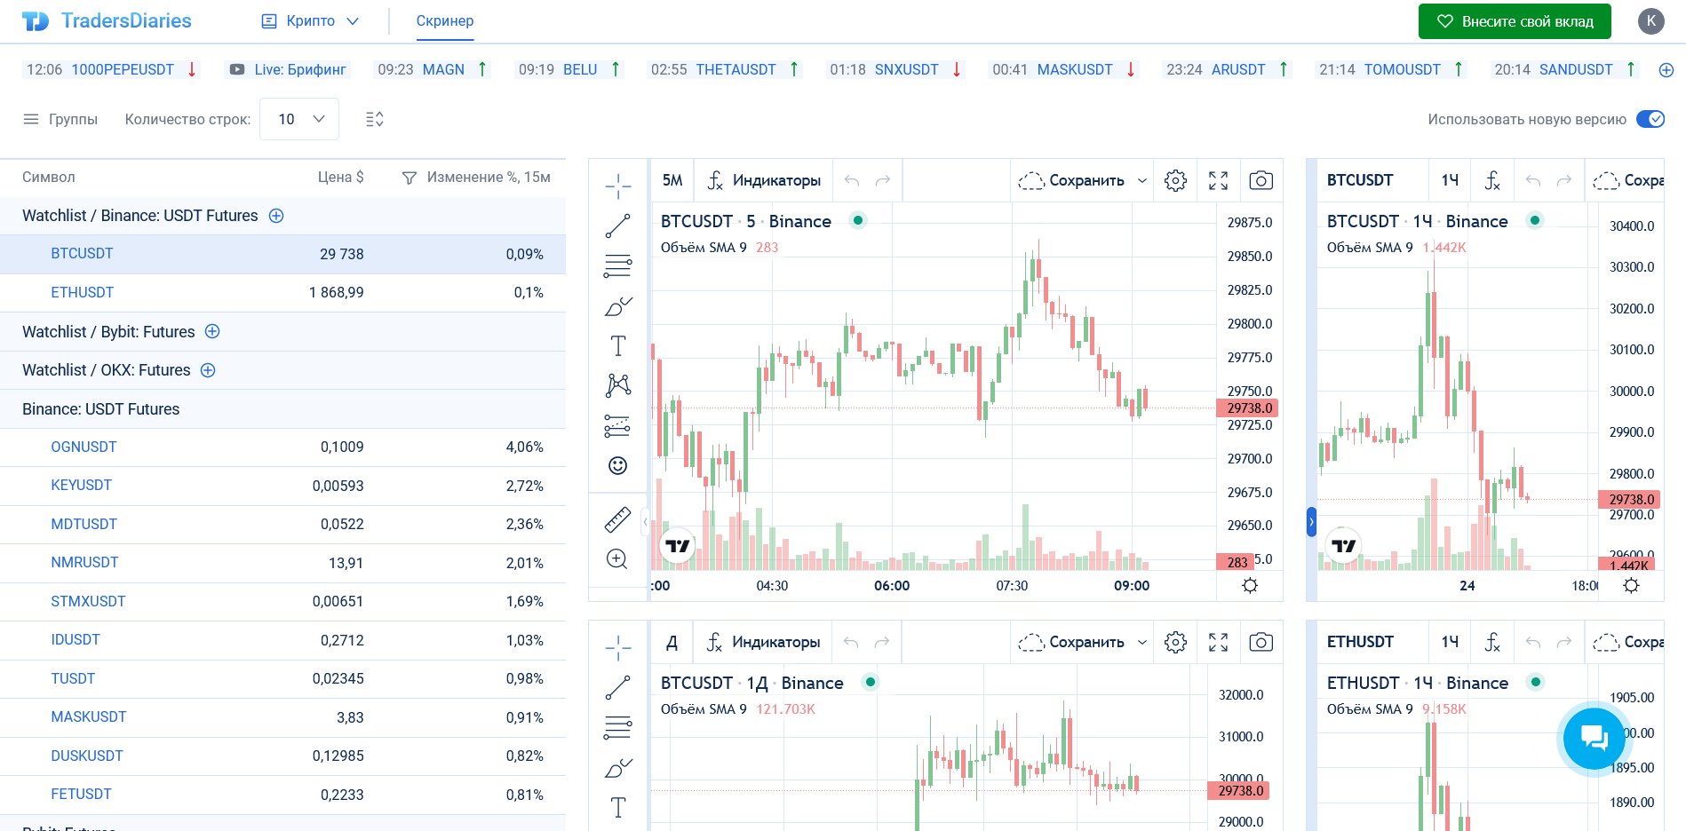
Task: Open MASKUSDT row in screener list
Action: coord(282,717)
